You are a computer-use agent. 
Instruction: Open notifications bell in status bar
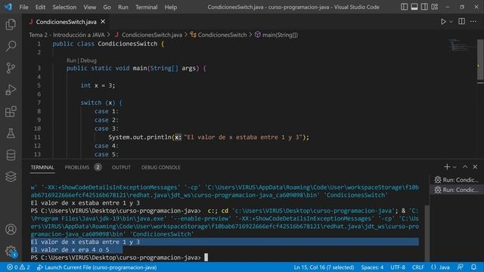(473, 267)
